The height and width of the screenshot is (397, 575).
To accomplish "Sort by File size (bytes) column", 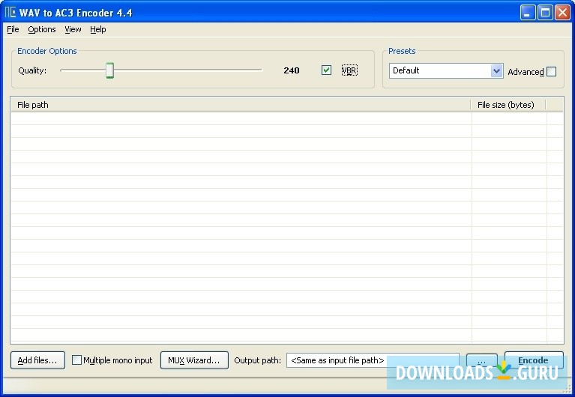I will (508, 105).
